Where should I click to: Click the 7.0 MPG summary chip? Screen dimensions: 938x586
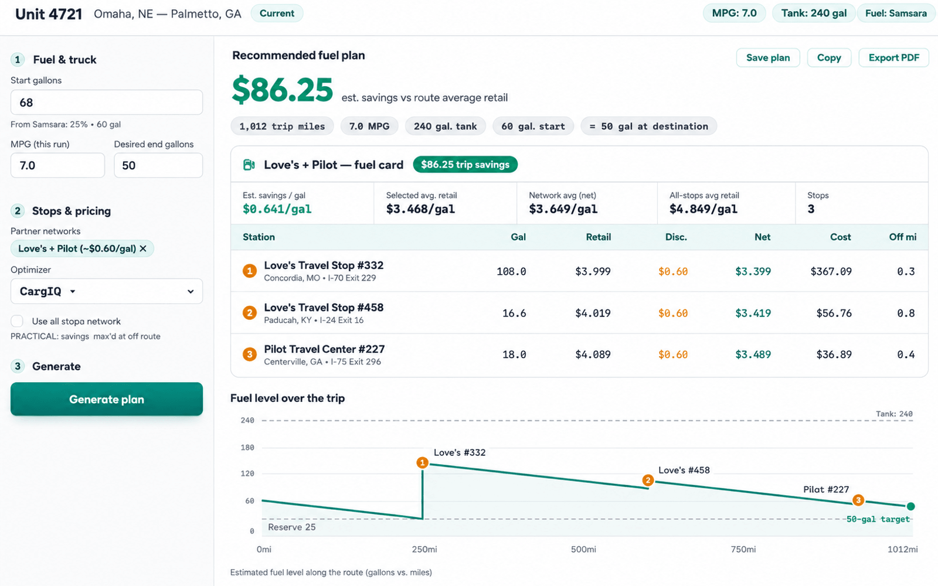point(369,126)
